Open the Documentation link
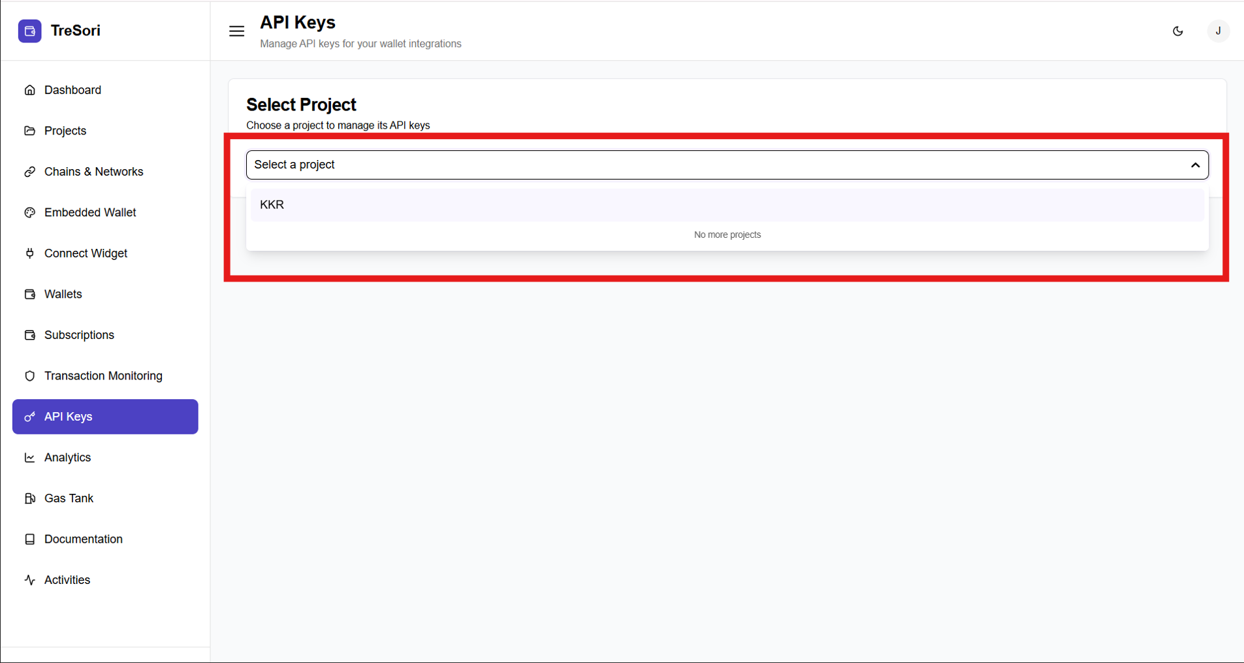 83,539
